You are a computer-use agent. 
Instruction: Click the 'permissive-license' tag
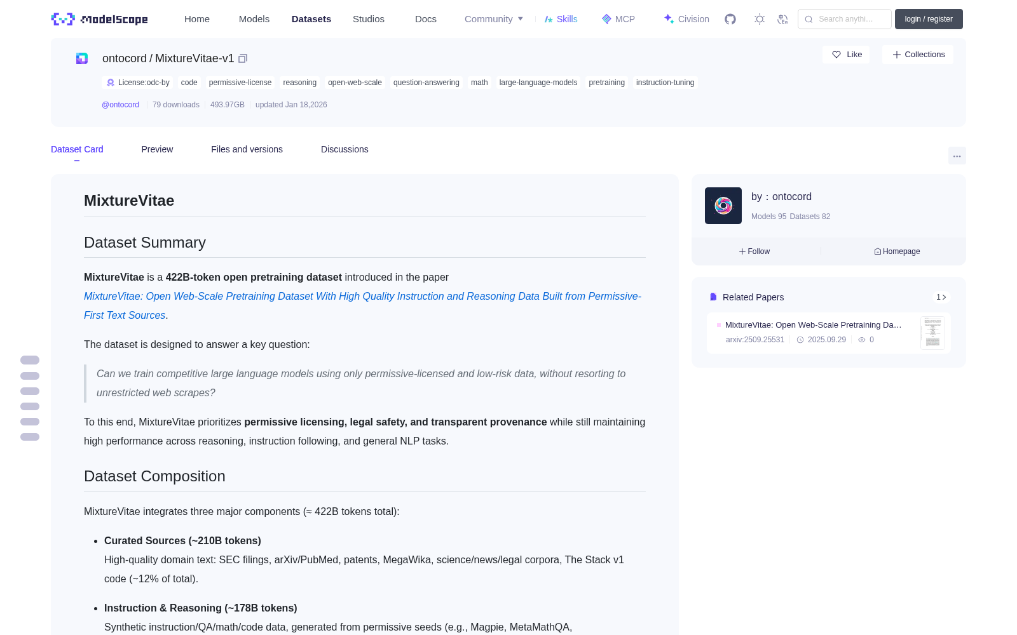240,83
